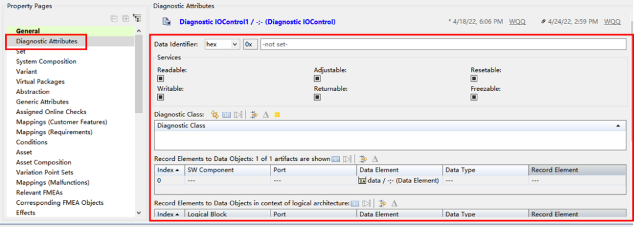Toggle the Adjustable checkbox
This screenshot has height=227, width=634.
(x=318, y=78)
